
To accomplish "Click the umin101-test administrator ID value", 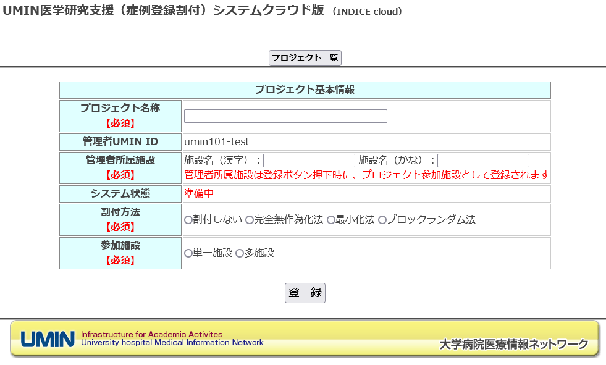I will 217,142.
